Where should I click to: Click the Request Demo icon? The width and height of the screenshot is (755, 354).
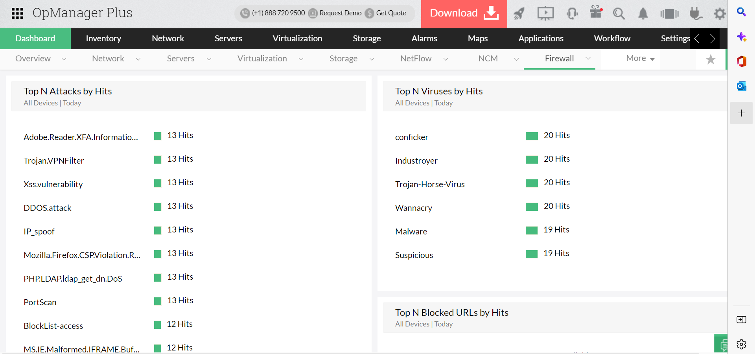pos(313,13)
